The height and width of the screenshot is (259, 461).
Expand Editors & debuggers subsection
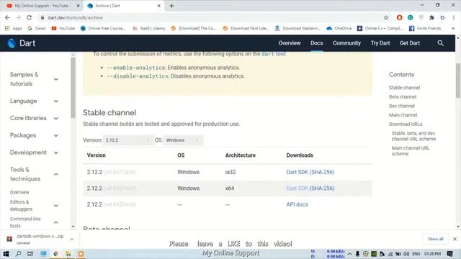[x=56, y=206]
